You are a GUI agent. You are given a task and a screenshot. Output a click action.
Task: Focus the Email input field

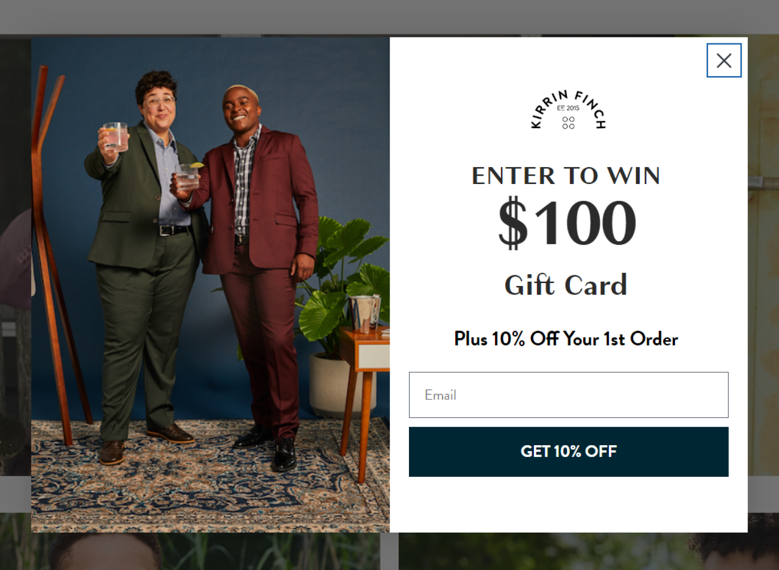[568, 395]
